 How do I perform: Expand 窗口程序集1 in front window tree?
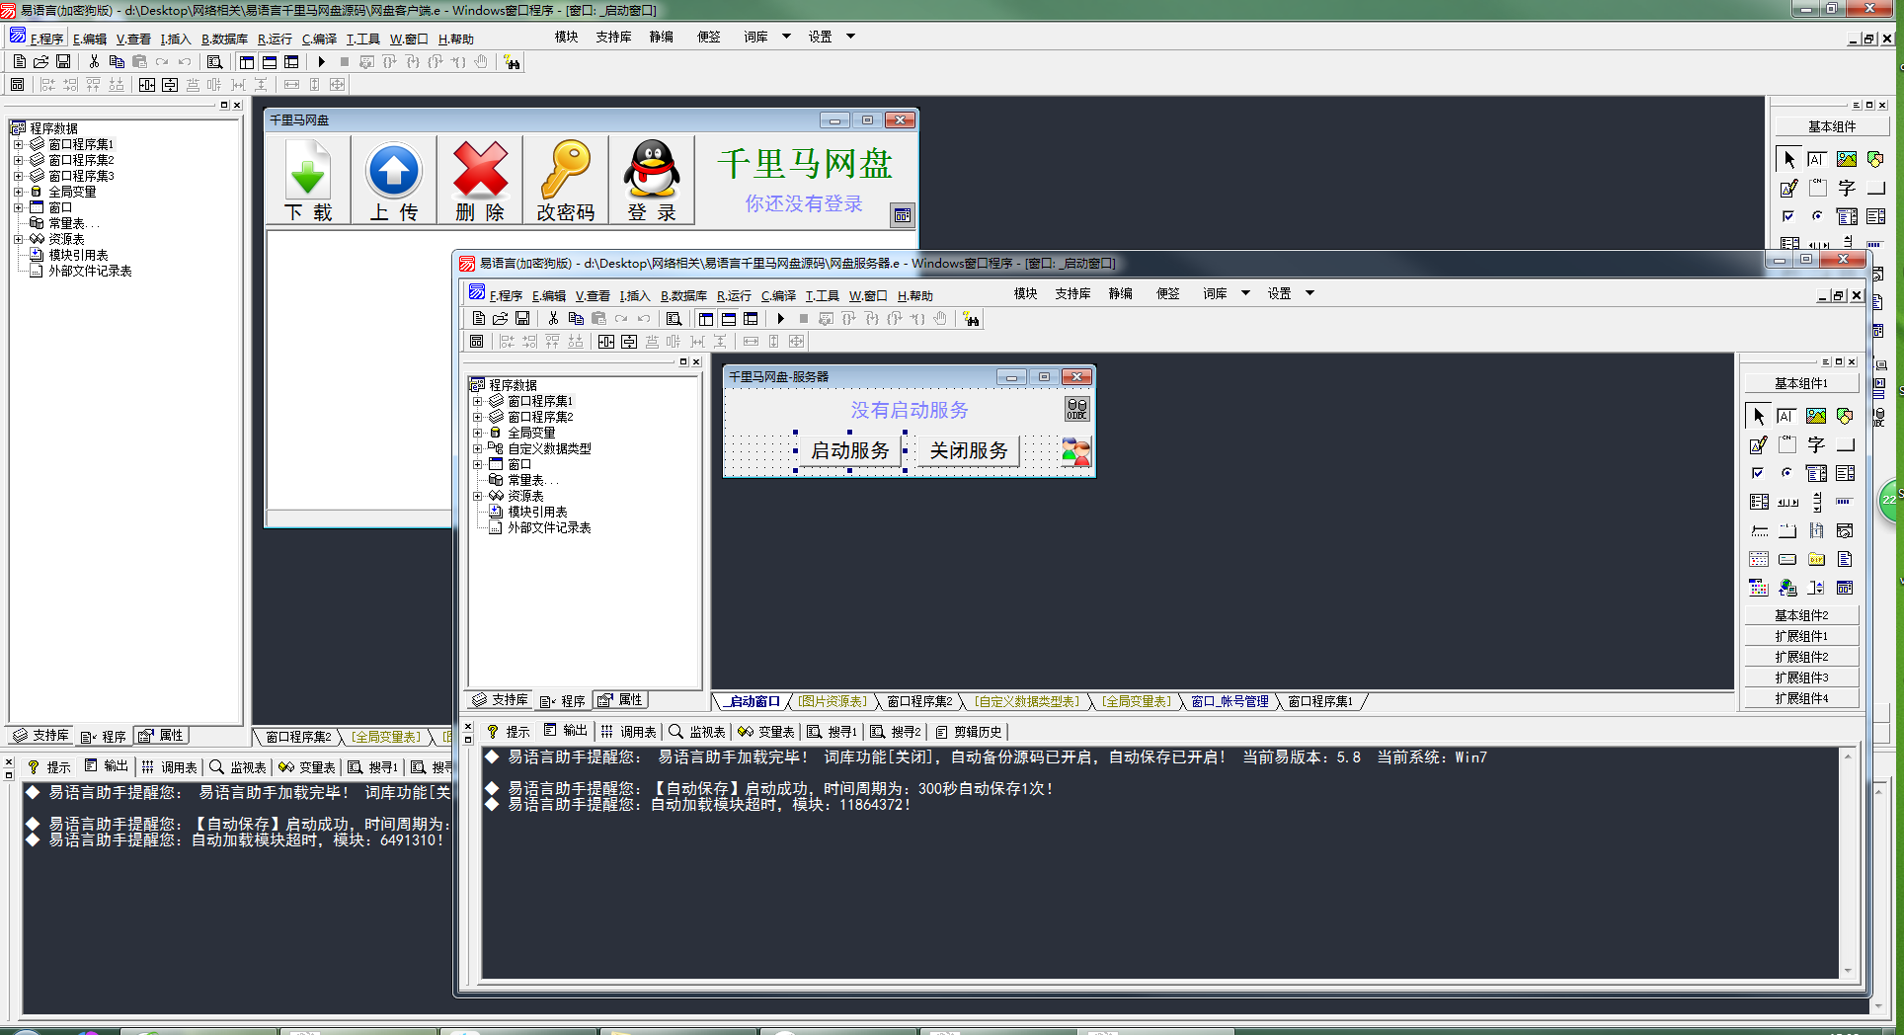pyautogui.click(x=478, y=401)
